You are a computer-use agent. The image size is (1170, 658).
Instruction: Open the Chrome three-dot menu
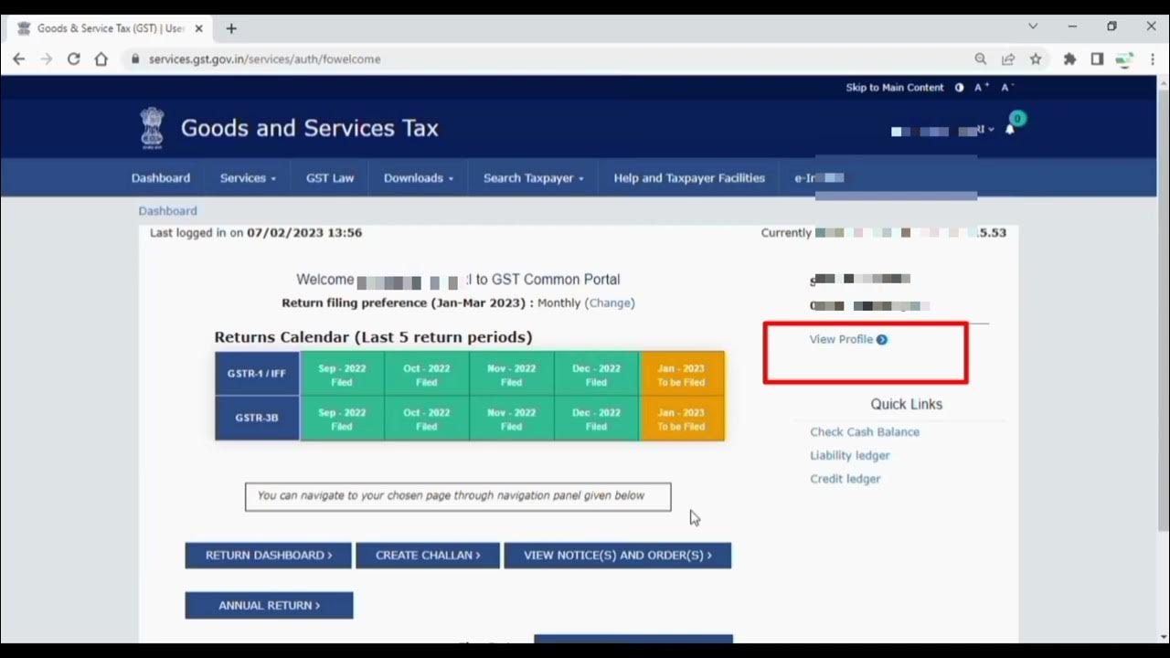point(1153,58)
